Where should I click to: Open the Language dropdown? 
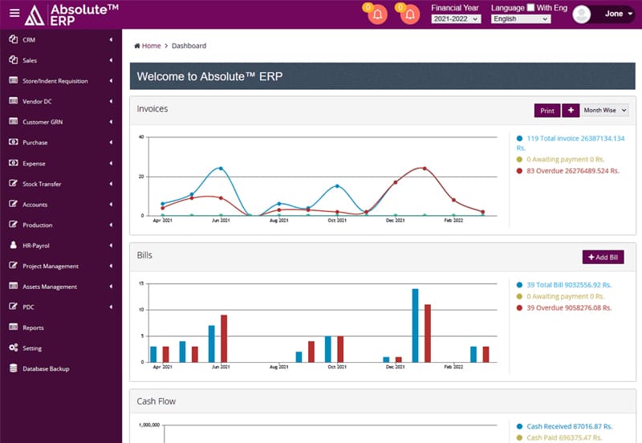[520, 18]
